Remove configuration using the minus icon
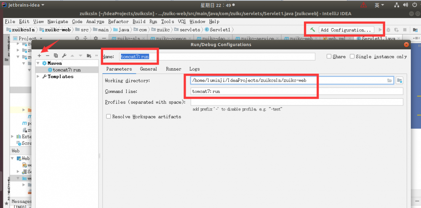The width and height of the screenshot is (421, 208). (47, 56)
